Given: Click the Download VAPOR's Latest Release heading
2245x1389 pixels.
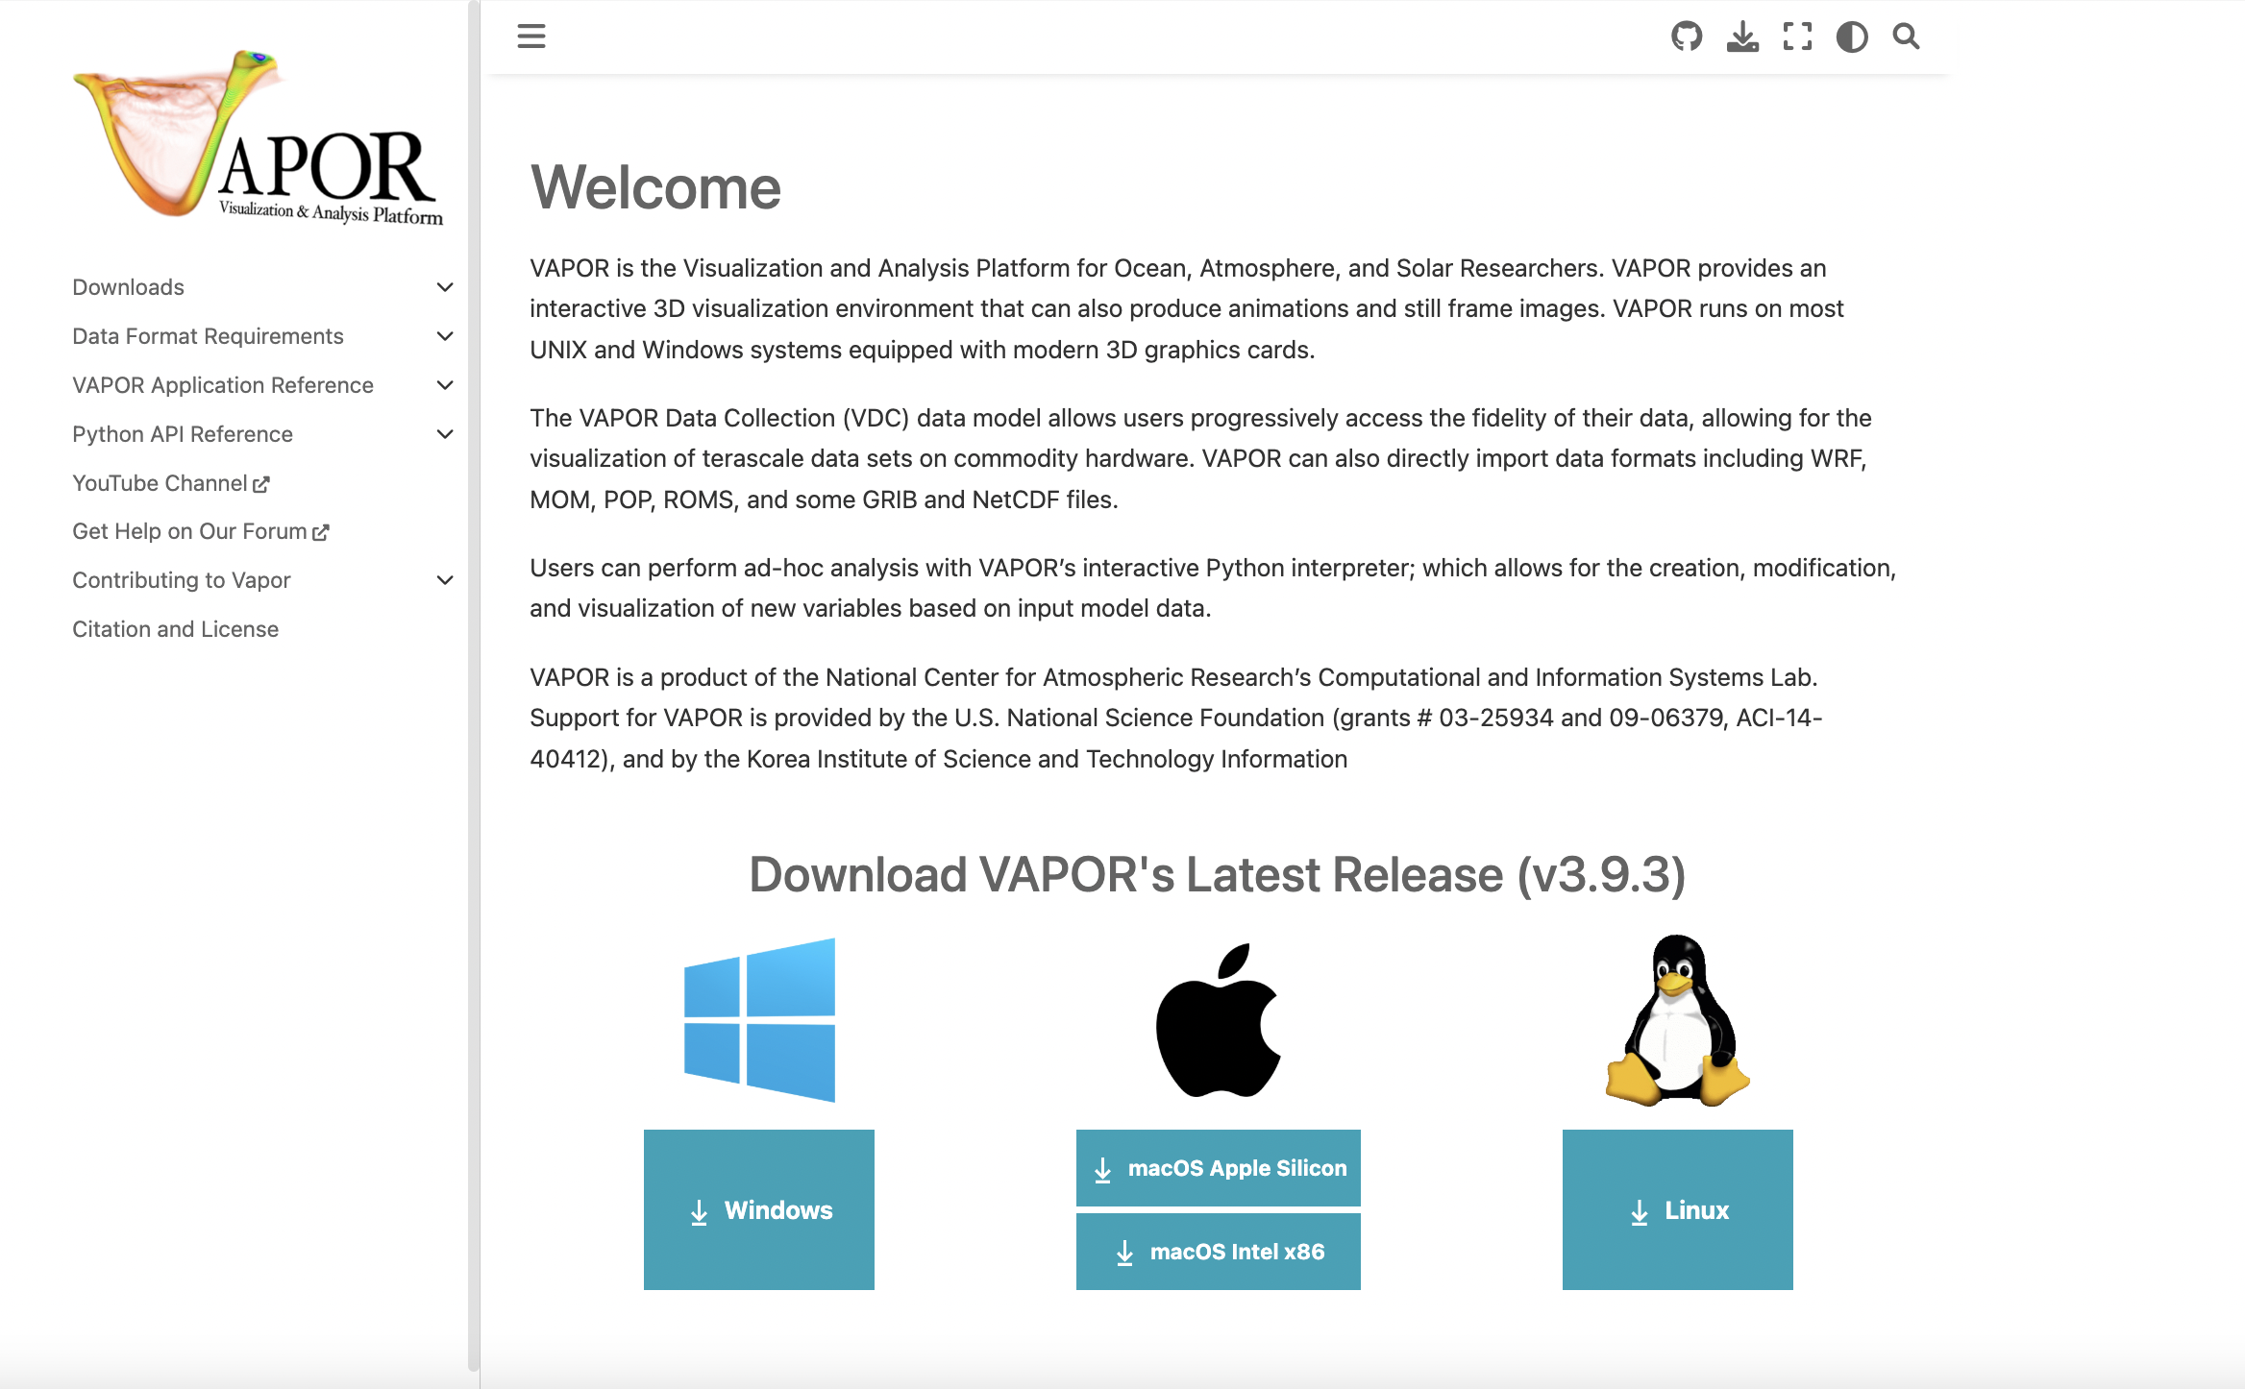Looking at the screenshot, I should pyautogui.click(x=1218, y=874).
